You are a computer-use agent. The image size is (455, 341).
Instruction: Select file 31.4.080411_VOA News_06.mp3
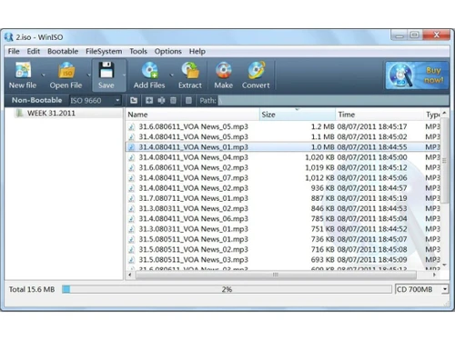click(x=283, y=218)
